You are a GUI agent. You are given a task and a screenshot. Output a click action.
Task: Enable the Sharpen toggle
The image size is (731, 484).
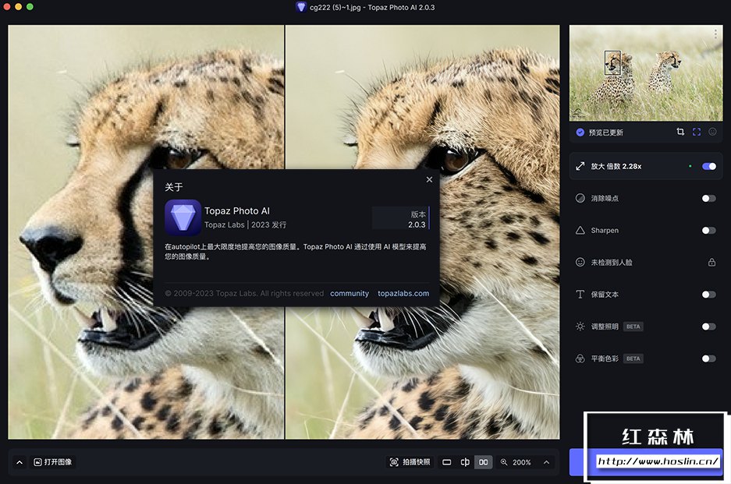point(708,231)
